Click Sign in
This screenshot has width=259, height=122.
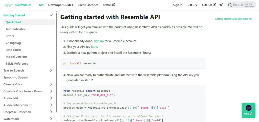pos(178,5)
